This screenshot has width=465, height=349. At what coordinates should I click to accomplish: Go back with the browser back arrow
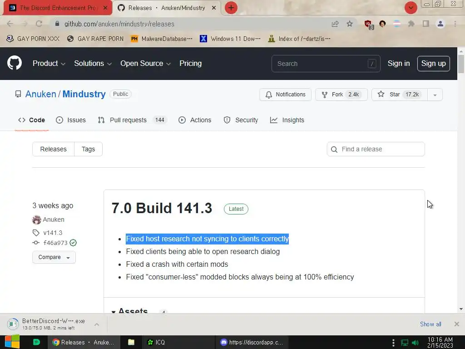tap(10, 24)
